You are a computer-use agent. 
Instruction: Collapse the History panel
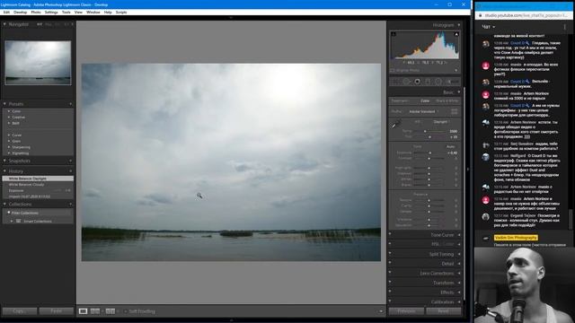tap(4, 171)
